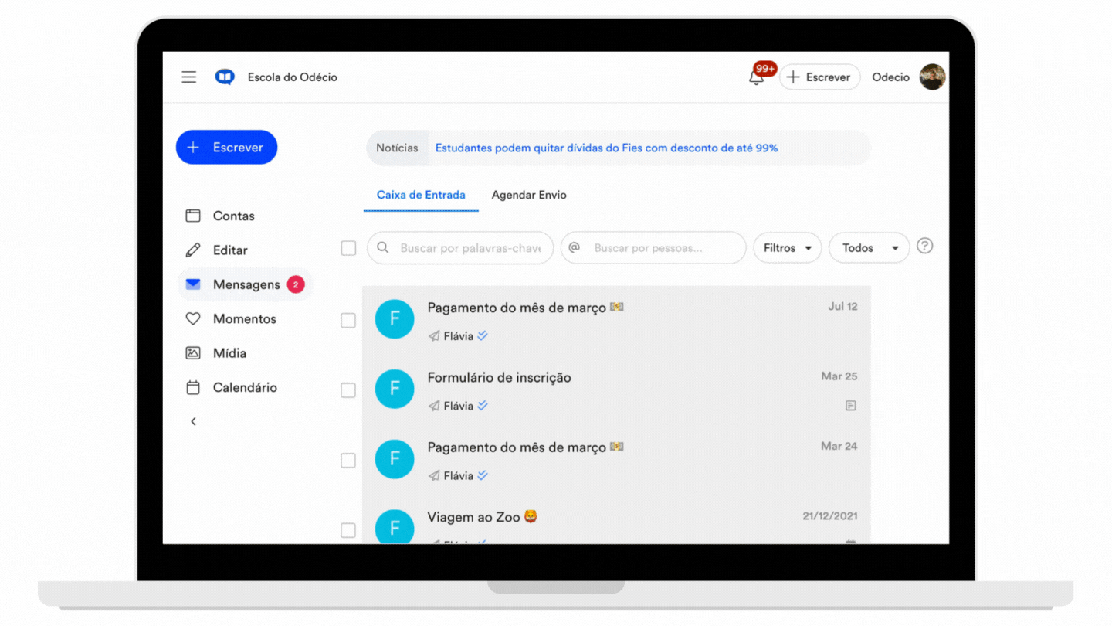The image size is (1112, 626).
Task: Check the box for Formulário de inscrição
Action: (x=348, y=390)
